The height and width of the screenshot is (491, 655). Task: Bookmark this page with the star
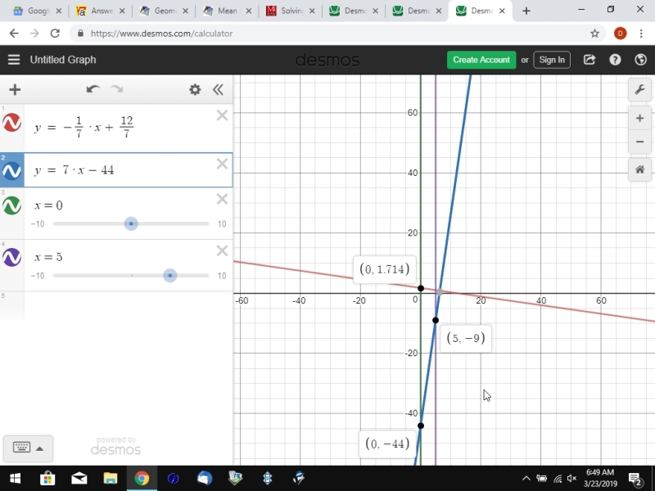tap(595, 34)
